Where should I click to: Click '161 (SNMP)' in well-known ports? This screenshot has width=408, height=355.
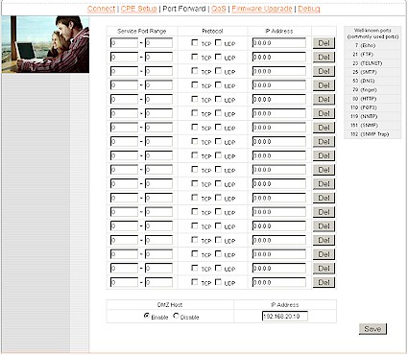coord(365,126)
